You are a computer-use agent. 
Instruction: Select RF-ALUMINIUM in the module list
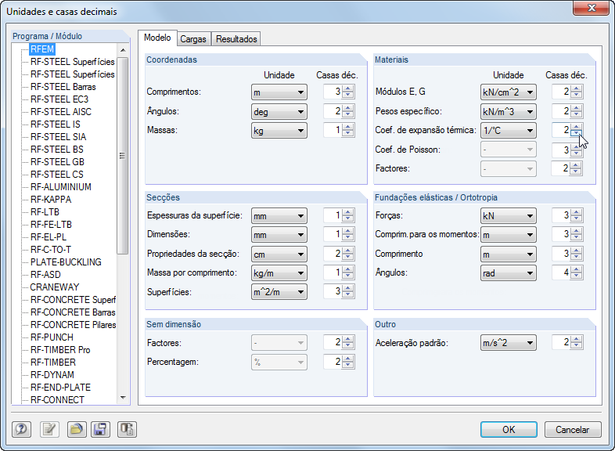60,187
